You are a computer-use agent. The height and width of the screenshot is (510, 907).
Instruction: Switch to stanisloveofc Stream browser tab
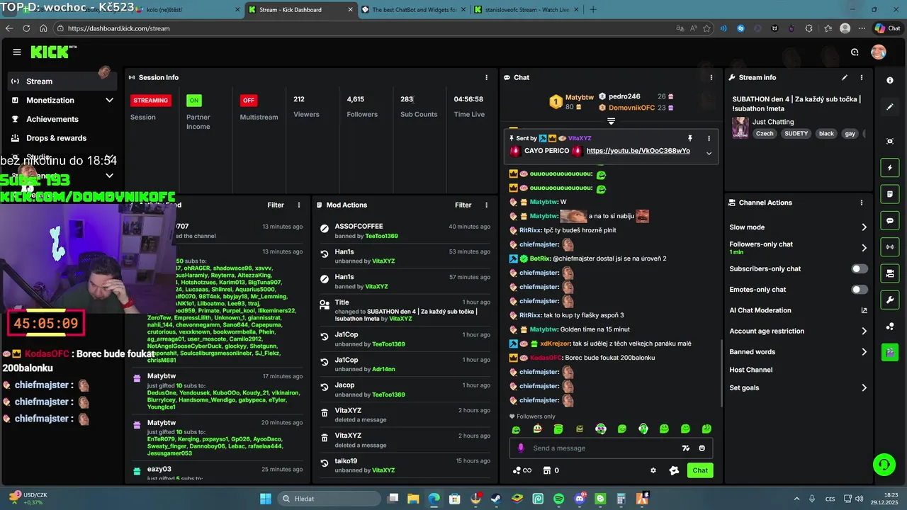pyautogui.click(x=526, y=9)
